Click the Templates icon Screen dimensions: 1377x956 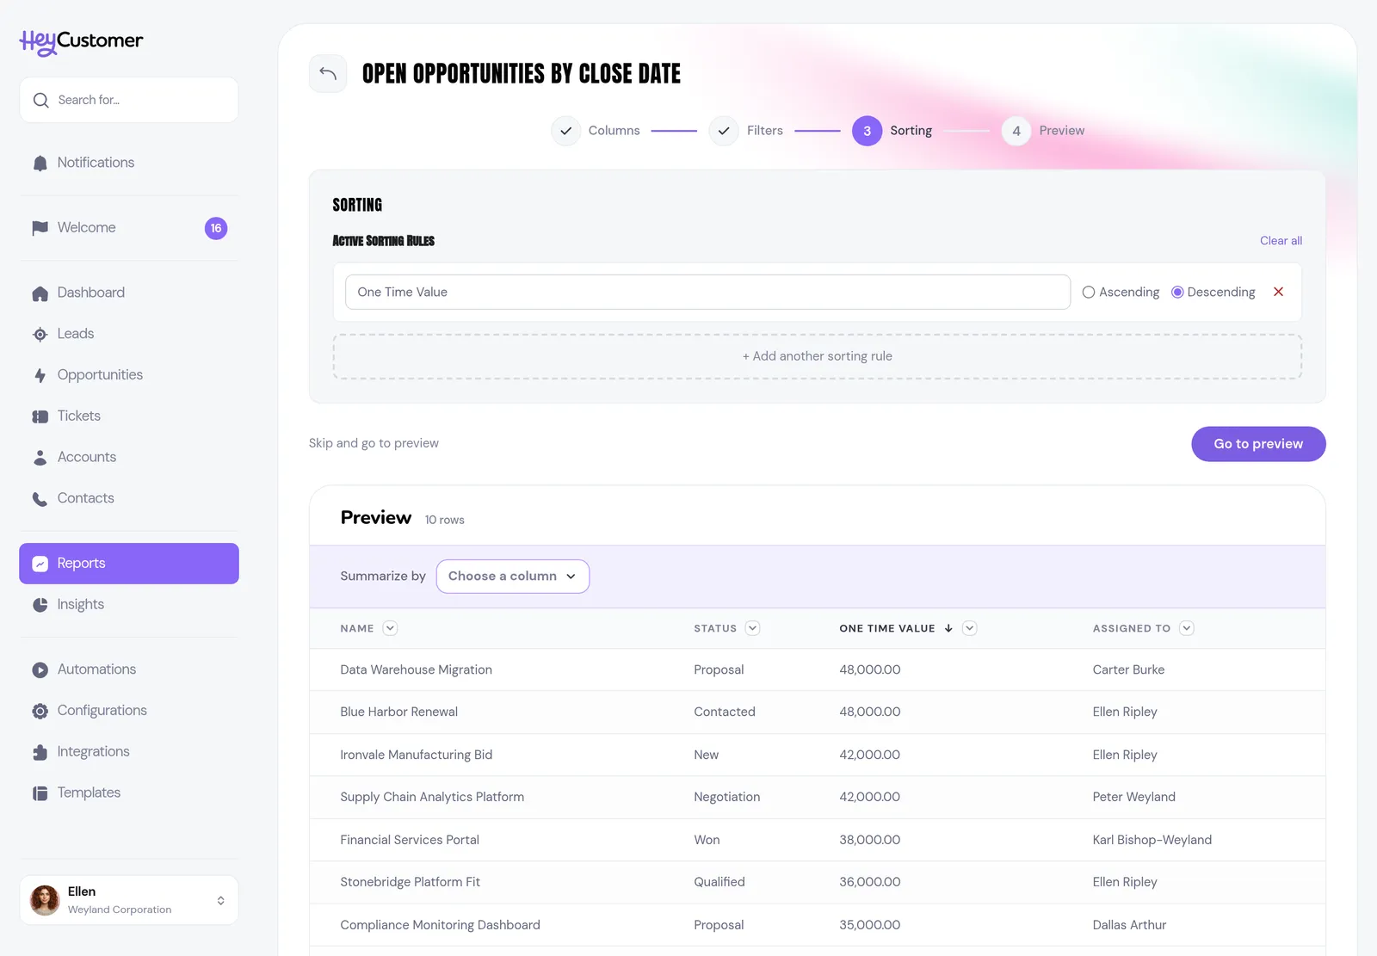40,793
